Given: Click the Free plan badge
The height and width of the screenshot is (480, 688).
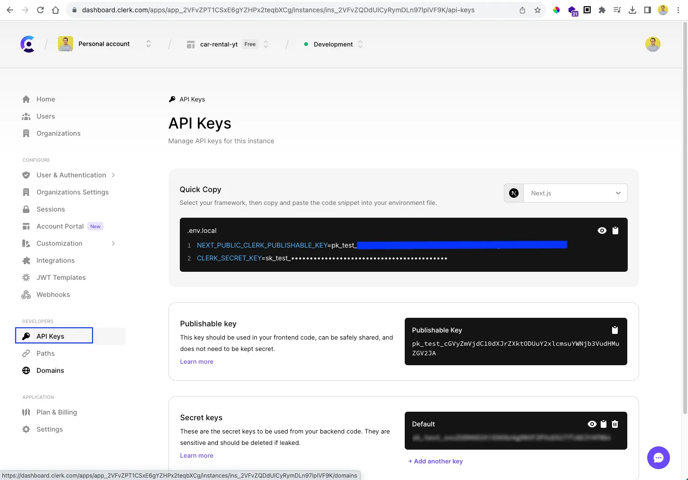Looking at the screenshot, I should click(250, 44).
